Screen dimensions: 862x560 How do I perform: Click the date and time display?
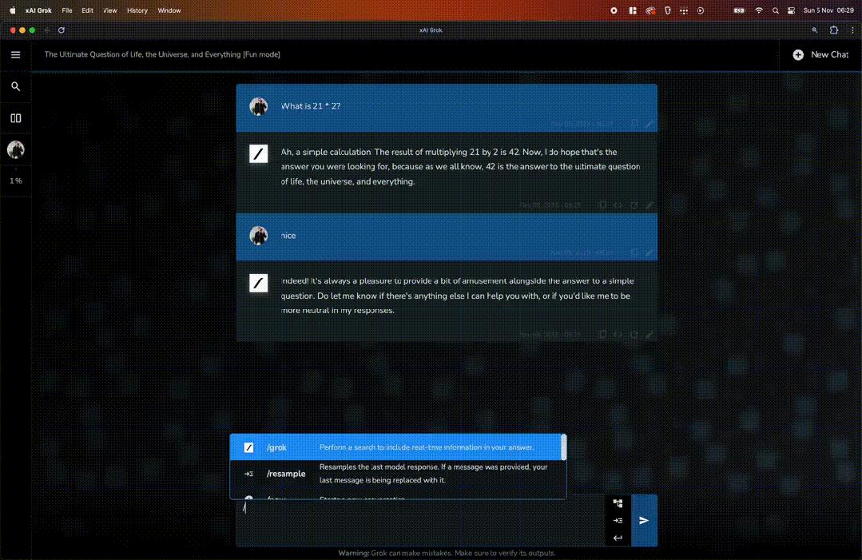click(828, 10)
